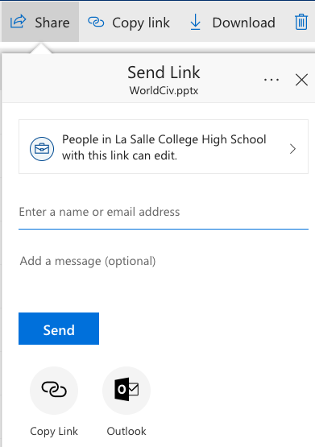
Task: Open the 'People in La Salle College' link settings
Action: (x=164, y=147)
